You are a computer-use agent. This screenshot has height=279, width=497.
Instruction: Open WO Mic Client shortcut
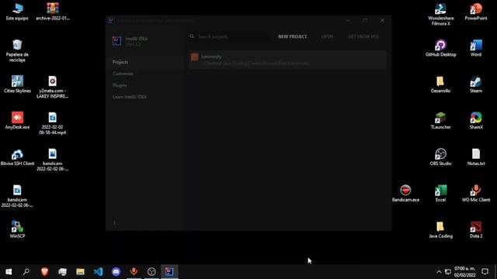(476, 193)
